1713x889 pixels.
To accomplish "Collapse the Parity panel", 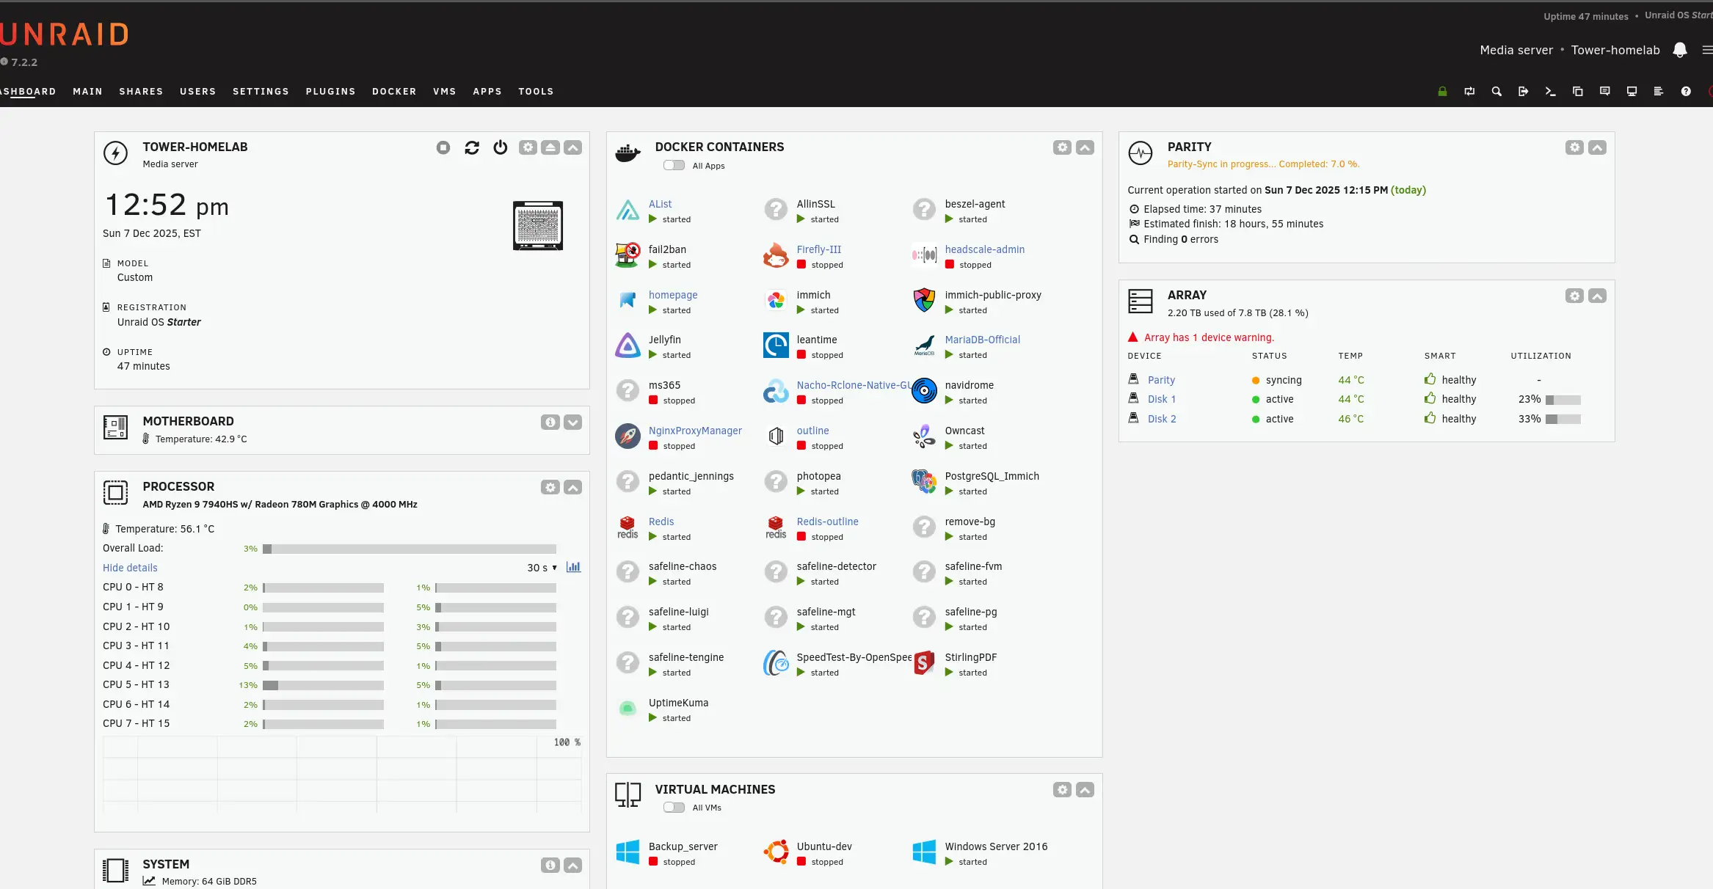I will pyautogui.click(x=1597, y=147).
